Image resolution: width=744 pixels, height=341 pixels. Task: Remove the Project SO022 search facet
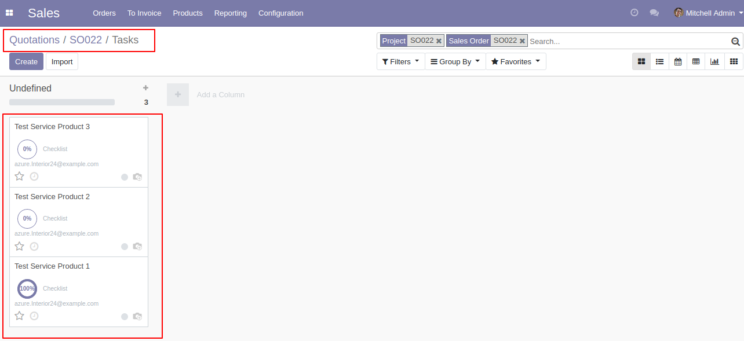click(439, 41)
